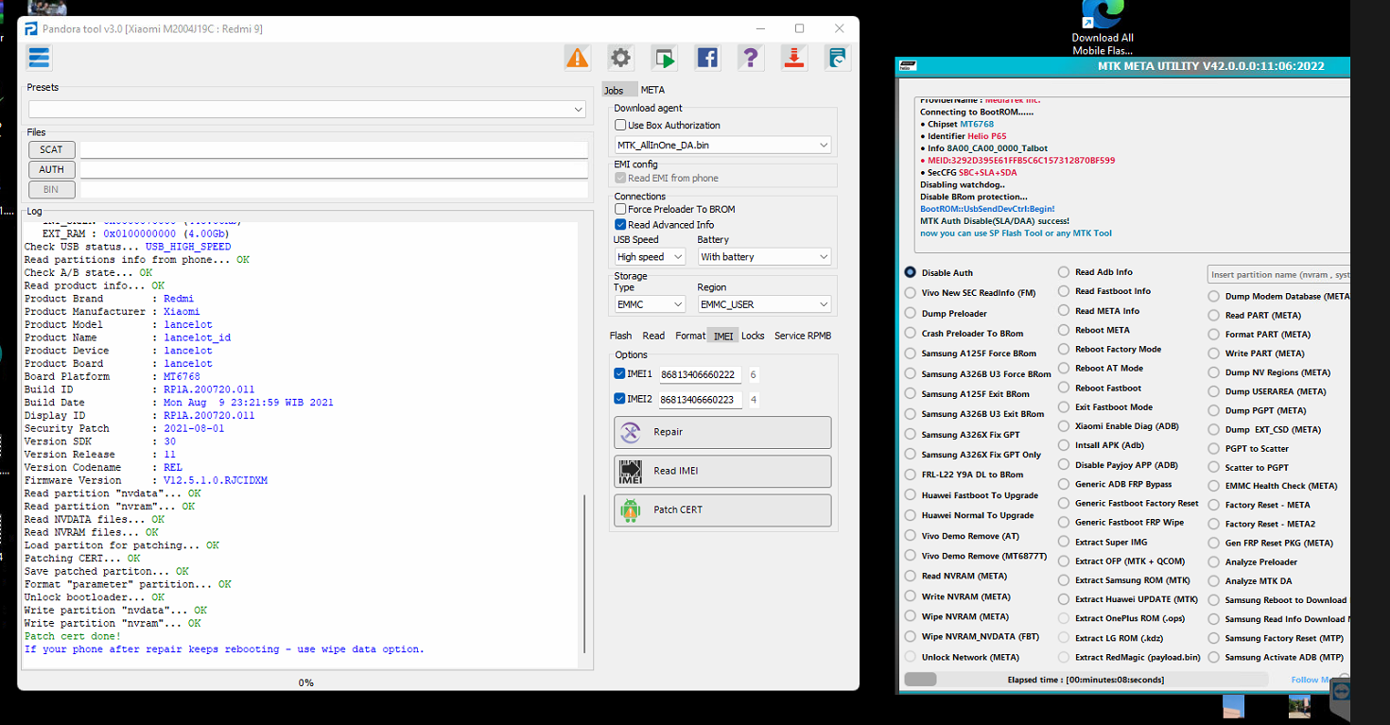Click the SCAT file button
Screen dimensions: 1390x725
tap(52, 149)
